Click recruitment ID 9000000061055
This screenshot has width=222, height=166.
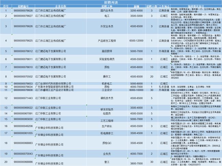coord(23,133)
